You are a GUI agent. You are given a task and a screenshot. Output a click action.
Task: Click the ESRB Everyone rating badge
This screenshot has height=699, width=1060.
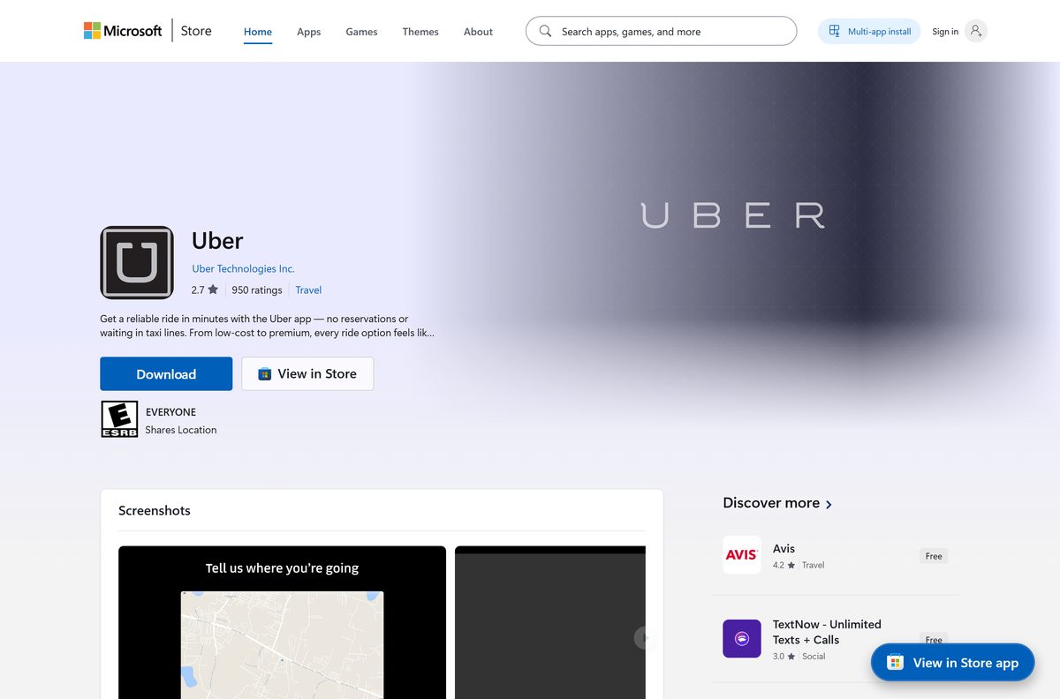tap(119, 419)
